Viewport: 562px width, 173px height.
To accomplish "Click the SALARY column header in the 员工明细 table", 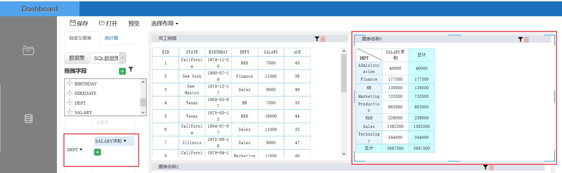I will pos(271,52).
